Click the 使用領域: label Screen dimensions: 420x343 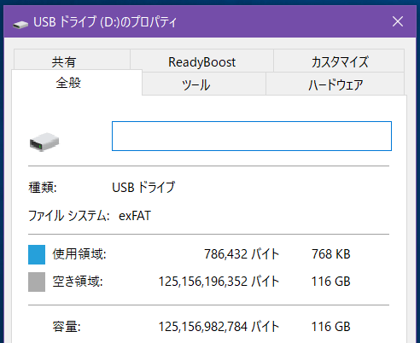click(x=79, y=254)
